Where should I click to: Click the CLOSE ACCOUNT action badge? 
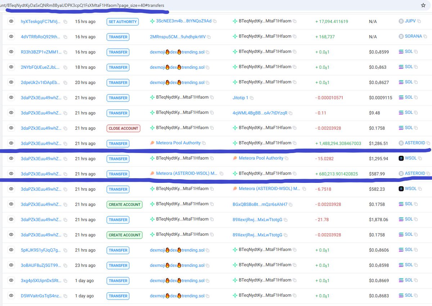[x=123, y=128]
